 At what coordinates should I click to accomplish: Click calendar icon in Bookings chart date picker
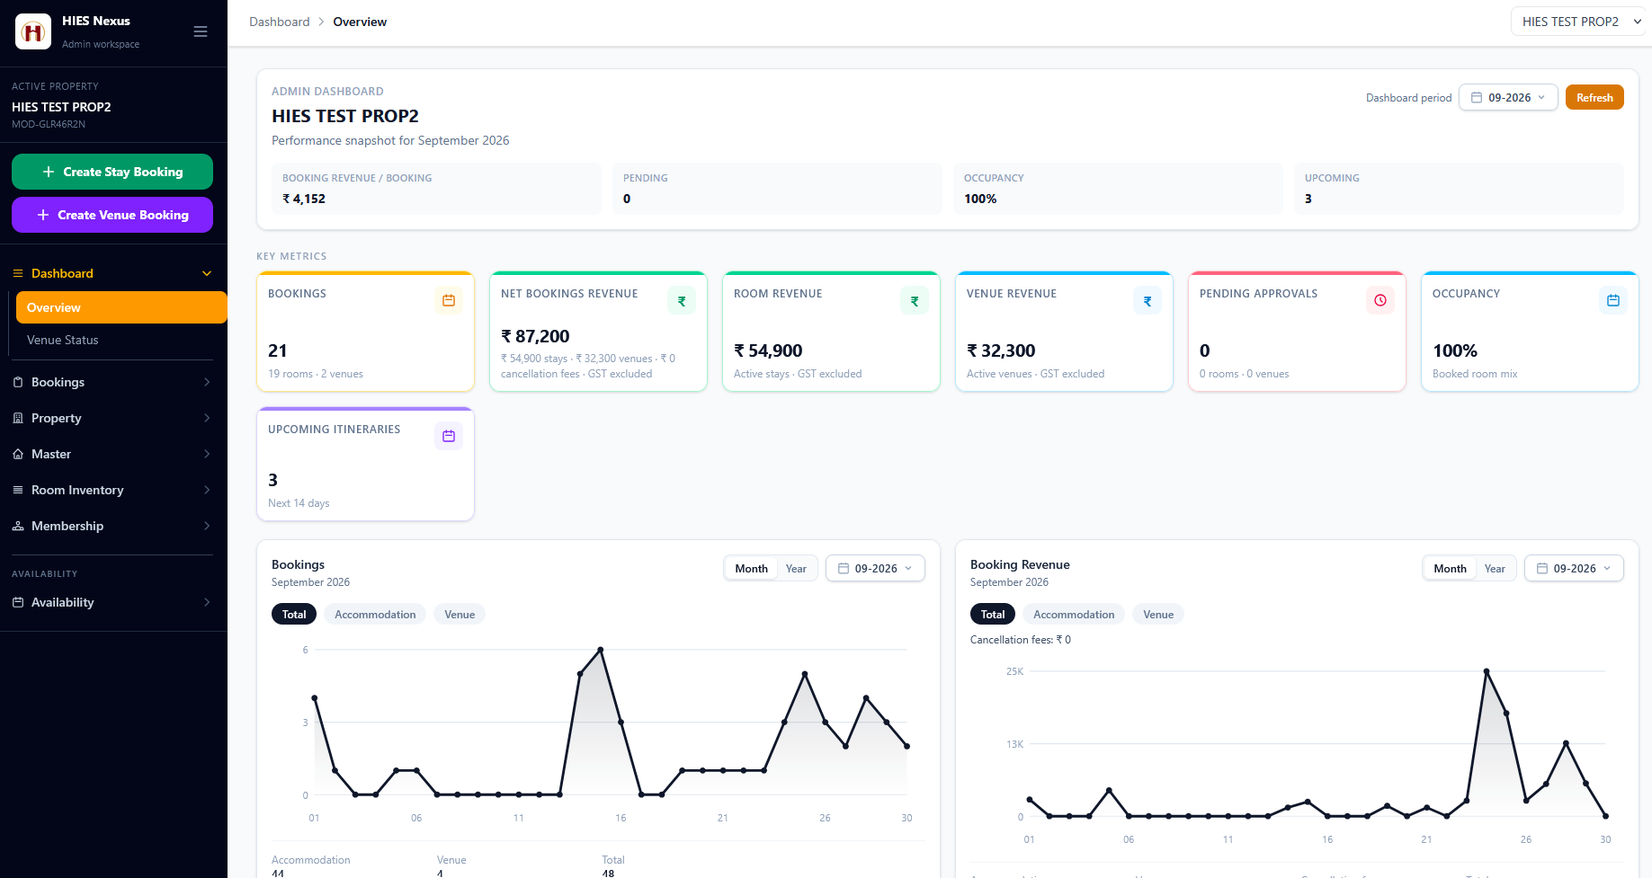click(844, 568)
